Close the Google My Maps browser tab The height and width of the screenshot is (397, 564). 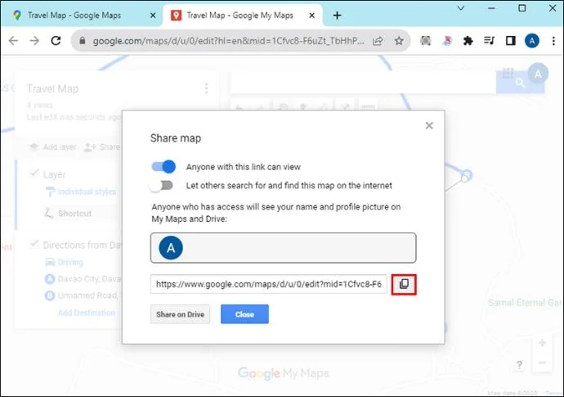pyautogui.click(x=312, y=16)
